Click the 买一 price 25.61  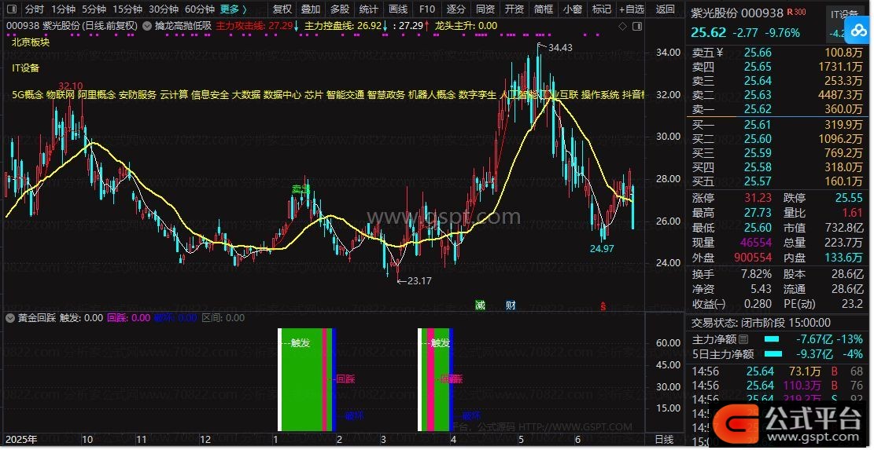(x=758, y=125)
